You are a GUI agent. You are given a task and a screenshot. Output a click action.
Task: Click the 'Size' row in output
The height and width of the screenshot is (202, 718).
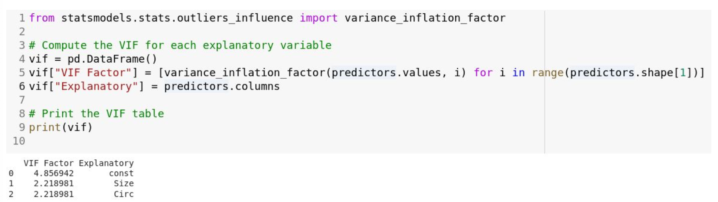[71, 184]
